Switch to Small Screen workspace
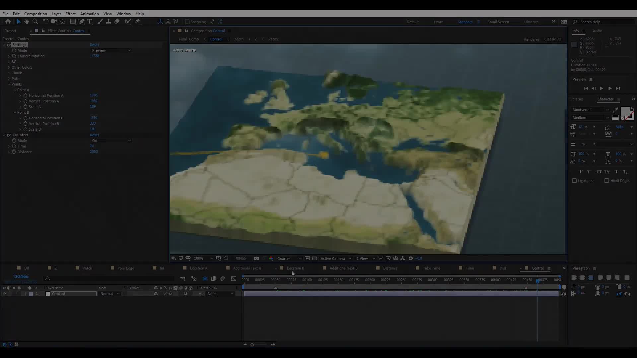The width and height of the screenshot is (637, 358). point(498,22)
